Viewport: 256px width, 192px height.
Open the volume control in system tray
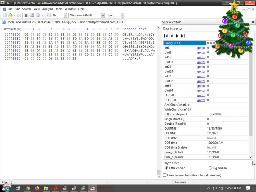click(220, 188)
